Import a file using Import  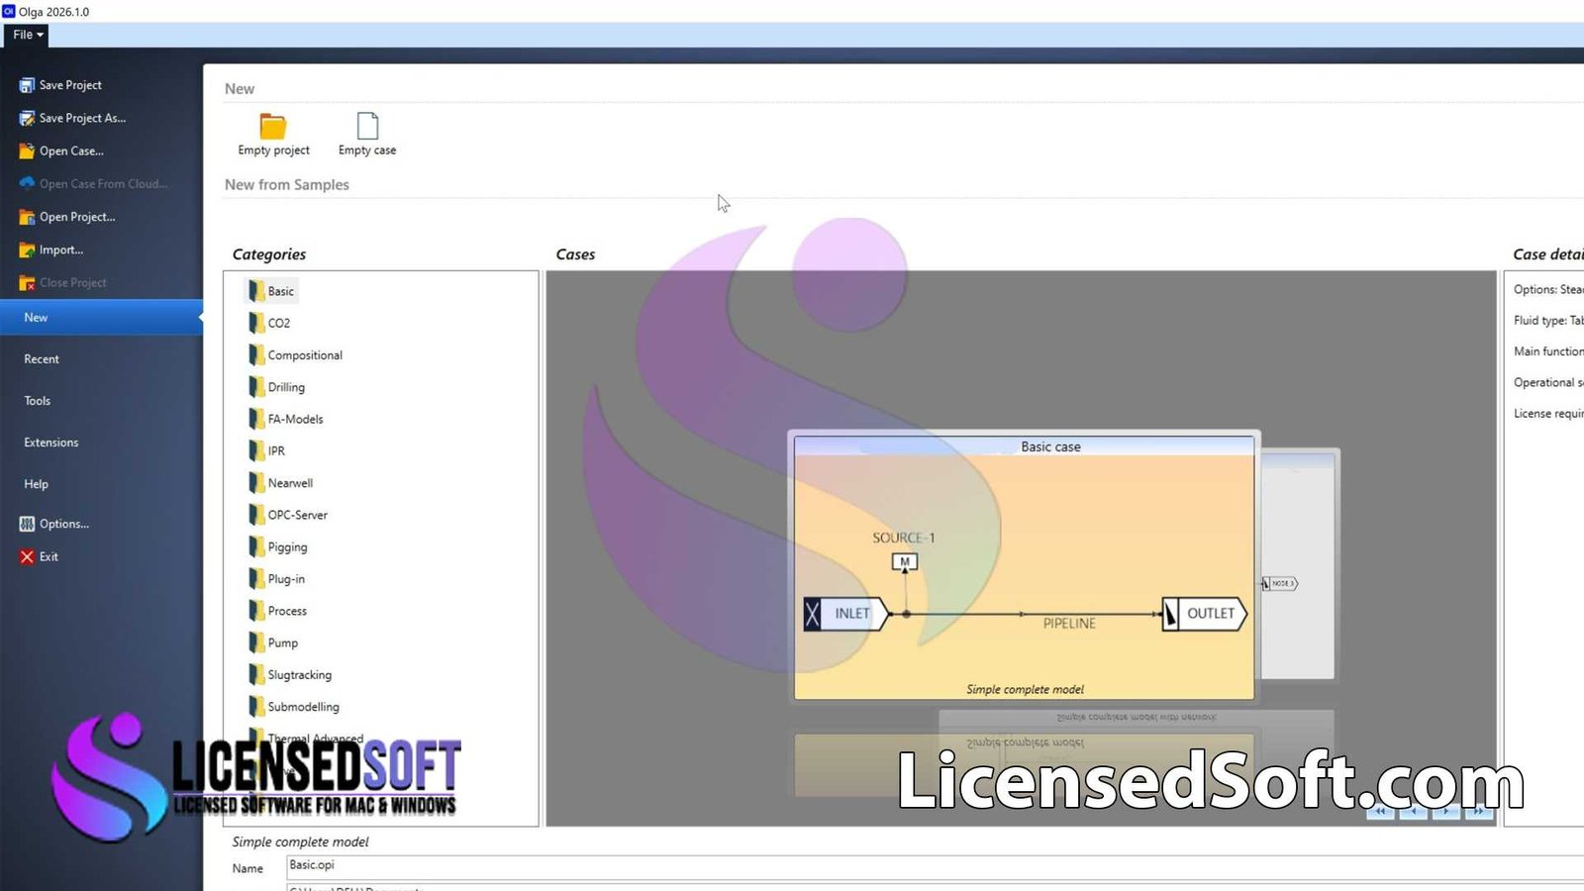(59, 249)
